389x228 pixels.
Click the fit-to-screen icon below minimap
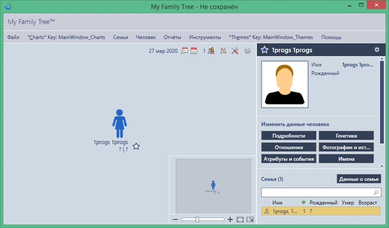[240, 219]
